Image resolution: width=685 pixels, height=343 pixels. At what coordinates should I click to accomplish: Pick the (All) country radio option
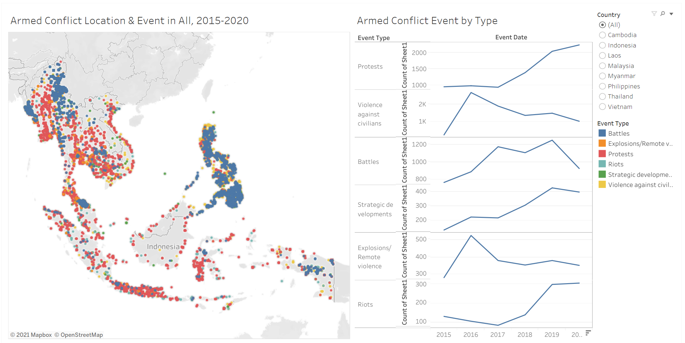(x=602, y=25)
